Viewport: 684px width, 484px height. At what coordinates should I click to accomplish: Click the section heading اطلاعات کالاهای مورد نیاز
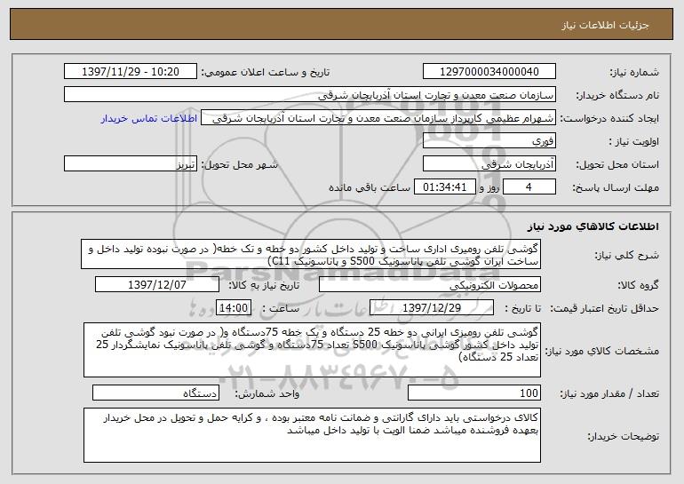pyautogui.click(x=593, y=226)
